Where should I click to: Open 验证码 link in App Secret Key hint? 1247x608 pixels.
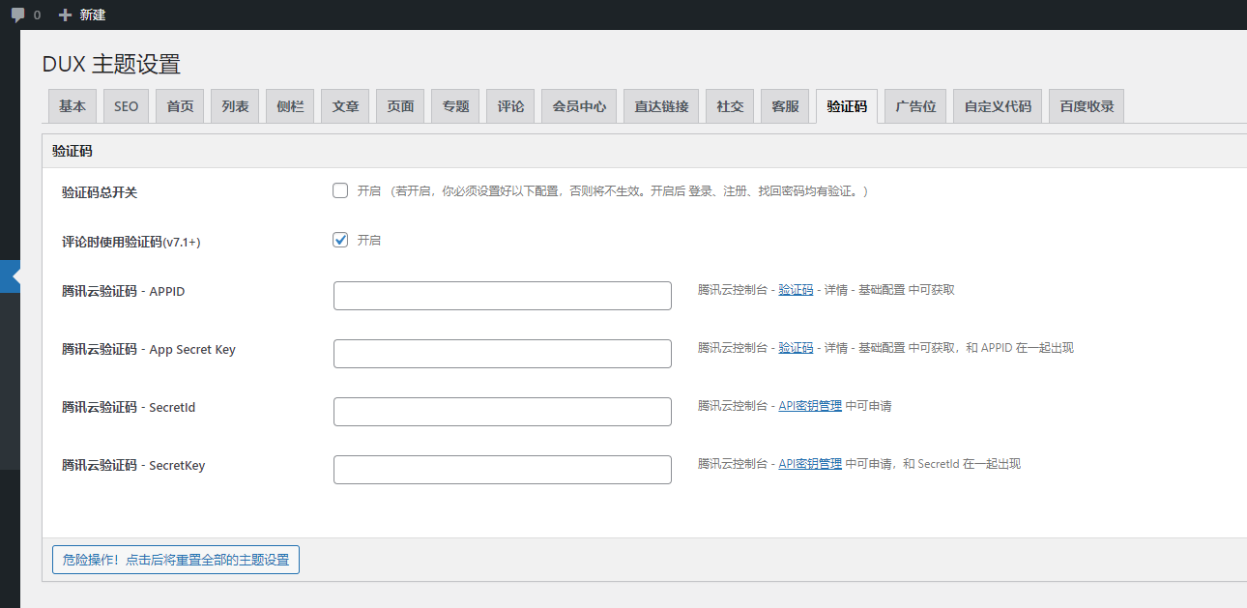click(x=797, y=348)
